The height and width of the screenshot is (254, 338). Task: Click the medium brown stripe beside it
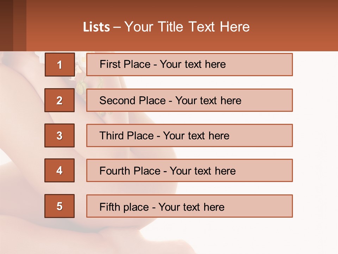coord(20,25)
